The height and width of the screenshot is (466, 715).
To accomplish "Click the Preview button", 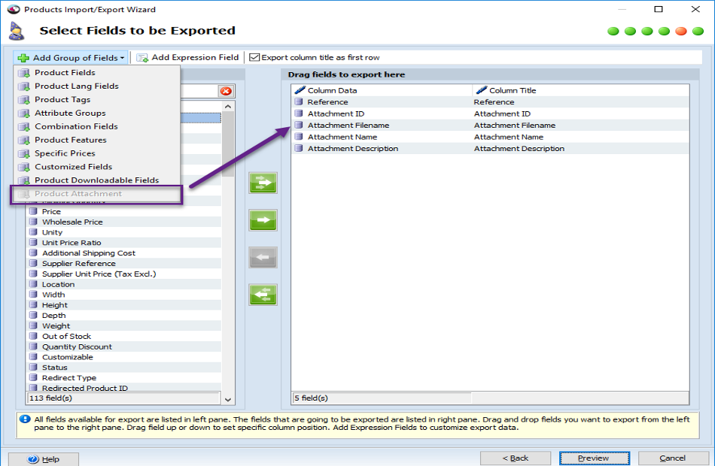I will [x=594, y=458].
